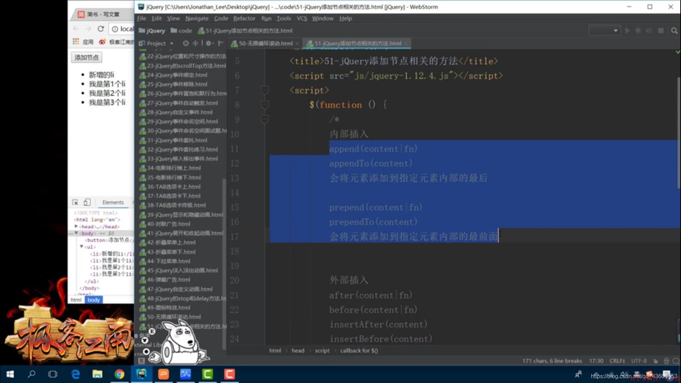Screen dimensions: 681x383
Task: Collapse the ul node in DevTools
Action: (x=82, y=246)
